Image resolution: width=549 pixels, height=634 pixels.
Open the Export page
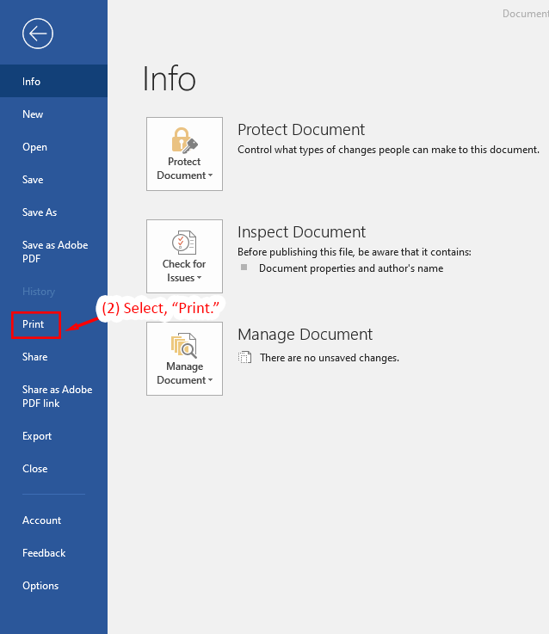[x=54, y=436]
